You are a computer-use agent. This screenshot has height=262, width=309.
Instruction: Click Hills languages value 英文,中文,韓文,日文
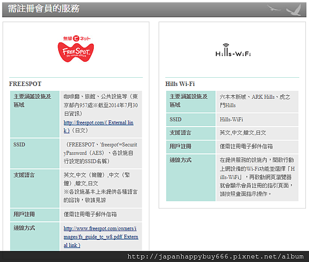(243, 133)
